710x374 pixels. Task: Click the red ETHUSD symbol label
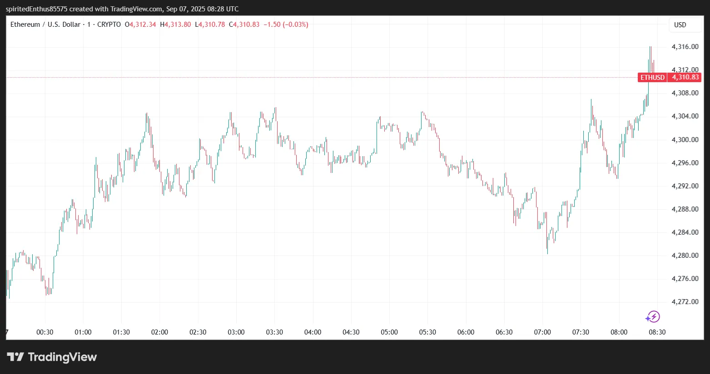(652, 78)
